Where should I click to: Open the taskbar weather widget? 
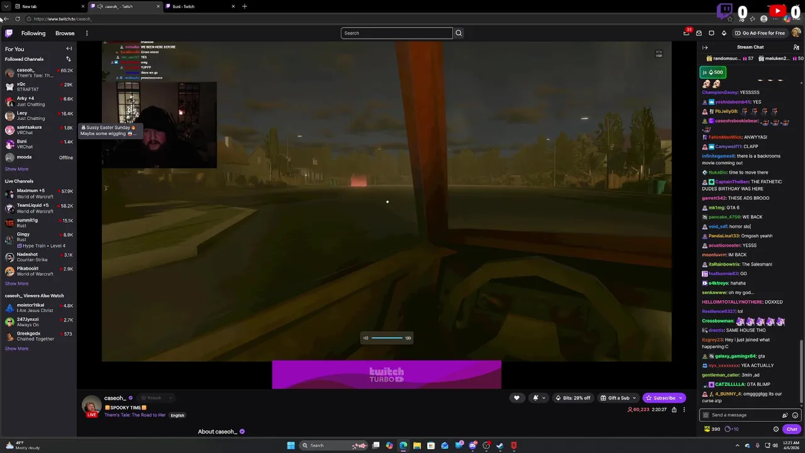click(23, 445)
